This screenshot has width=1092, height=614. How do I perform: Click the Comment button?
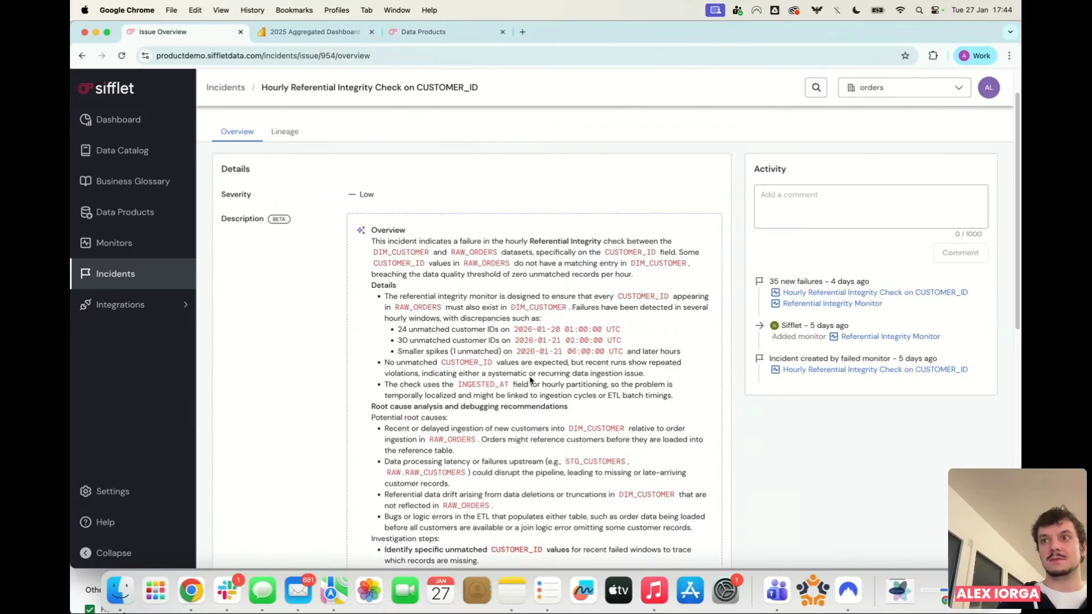[960, 252]
